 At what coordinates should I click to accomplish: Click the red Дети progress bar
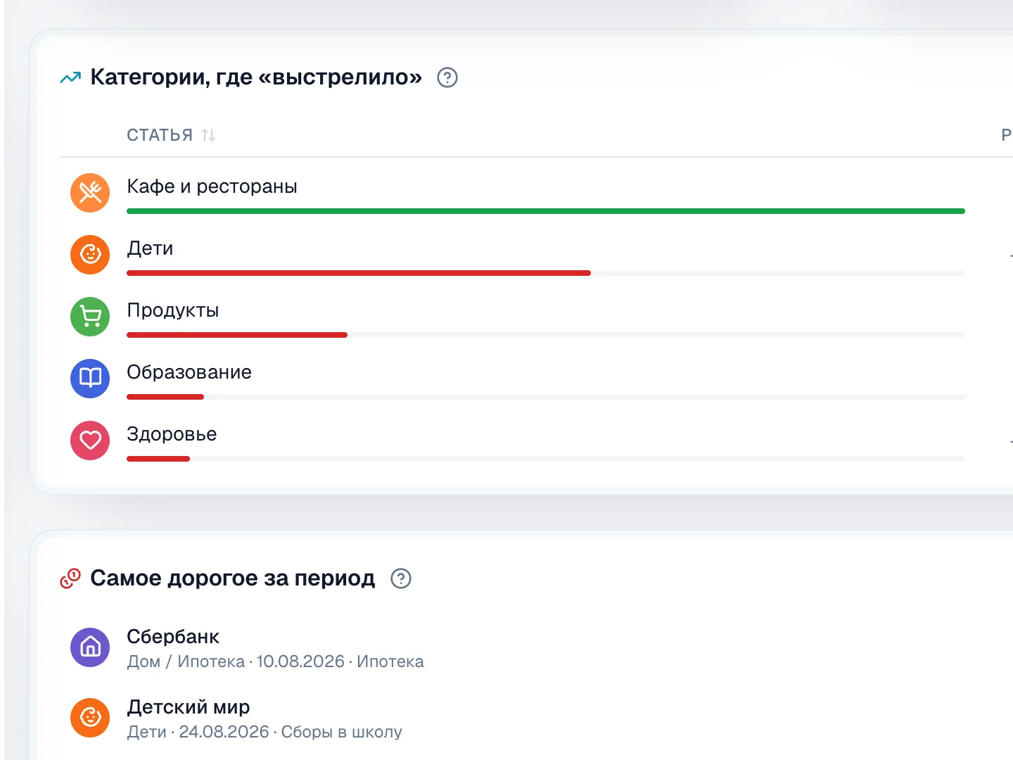[x=359, y=273]
